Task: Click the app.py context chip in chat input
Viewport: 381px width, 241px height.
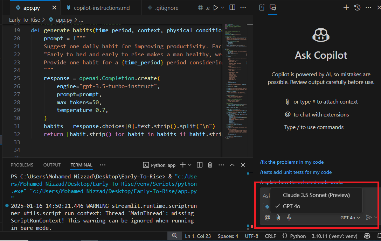Action: tap(267, 207)
